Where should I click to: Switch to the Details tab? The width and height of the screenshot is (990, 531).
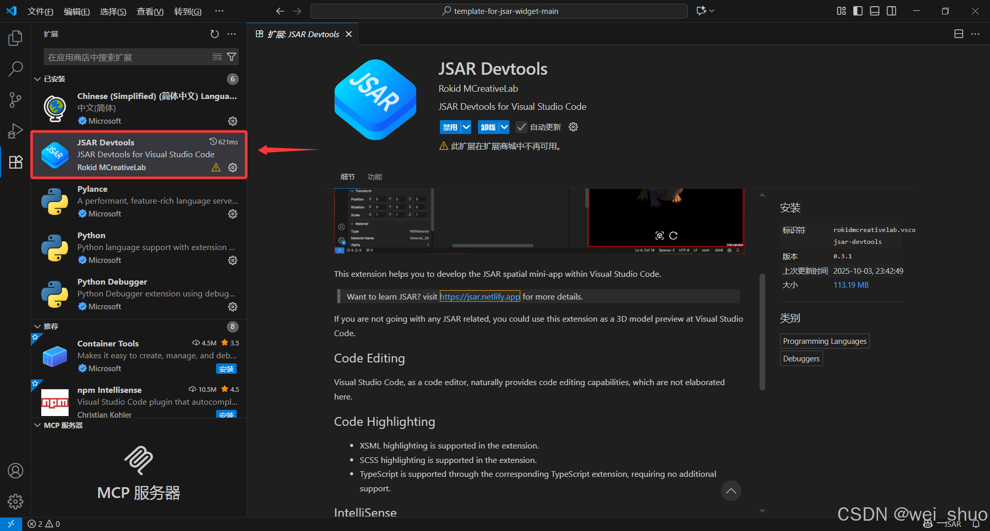pyautogui.click(x=348, y=177)
